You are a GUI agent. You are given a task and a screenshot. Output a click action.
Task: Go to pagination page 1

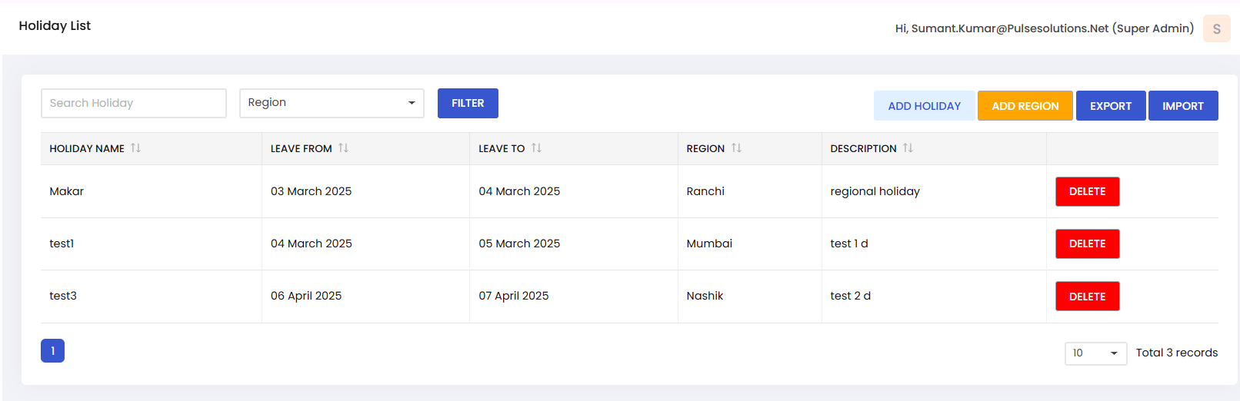coord(52,351)
